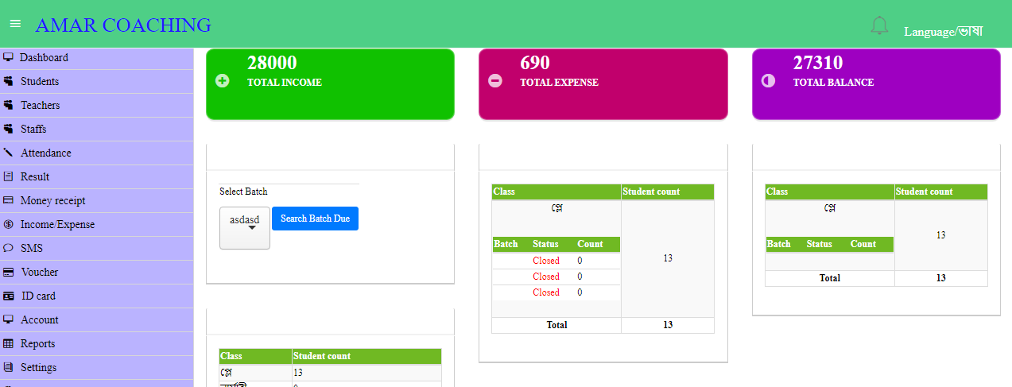
Task: Click the hamburger menu icon
Action: click(14, 24)
